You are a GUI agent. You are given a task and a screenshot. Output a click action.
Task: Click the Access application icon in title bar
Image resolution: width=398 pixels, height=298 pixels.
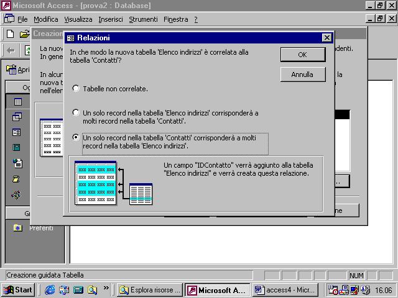6,6
